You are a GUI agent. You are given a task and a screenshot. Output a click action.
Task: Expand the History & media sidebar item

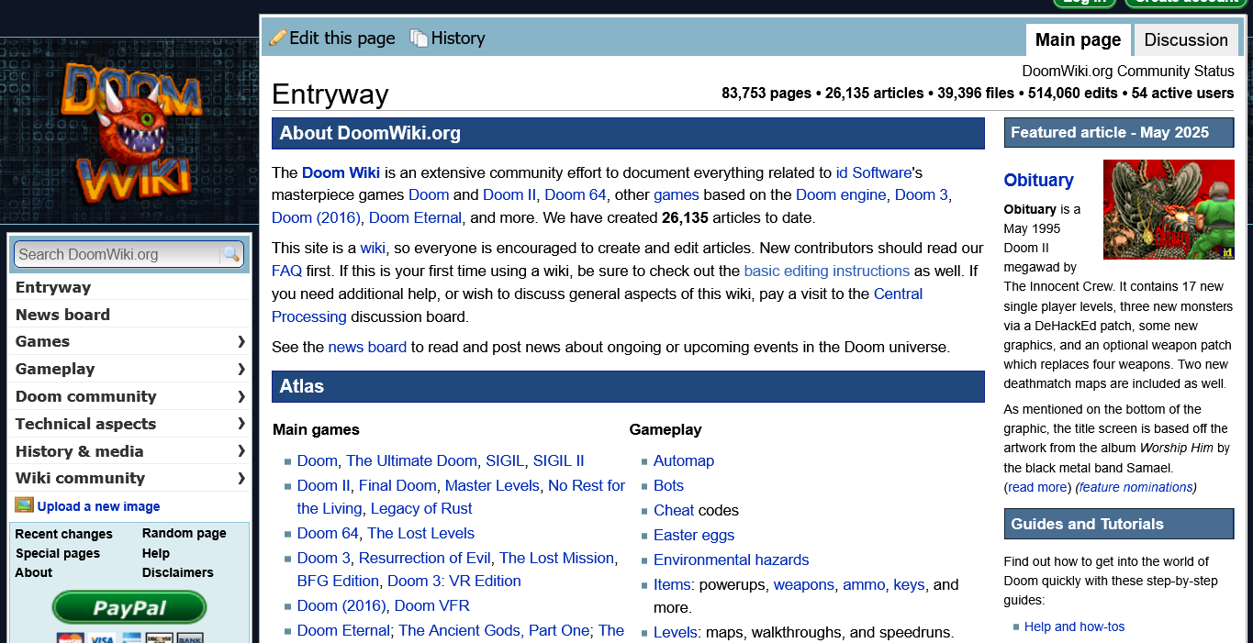coord(241,450)
